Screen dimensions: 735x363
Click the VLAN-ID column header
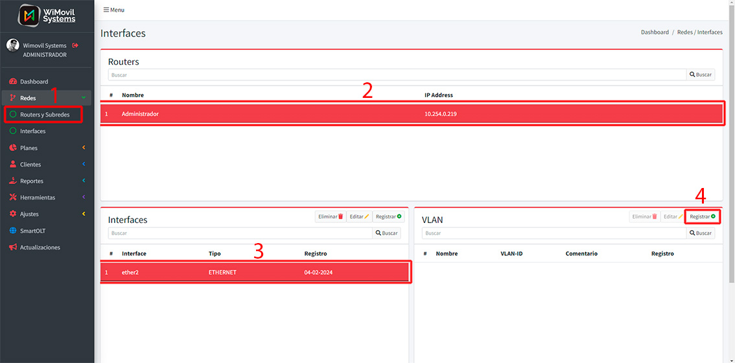[x=511, y=253]
